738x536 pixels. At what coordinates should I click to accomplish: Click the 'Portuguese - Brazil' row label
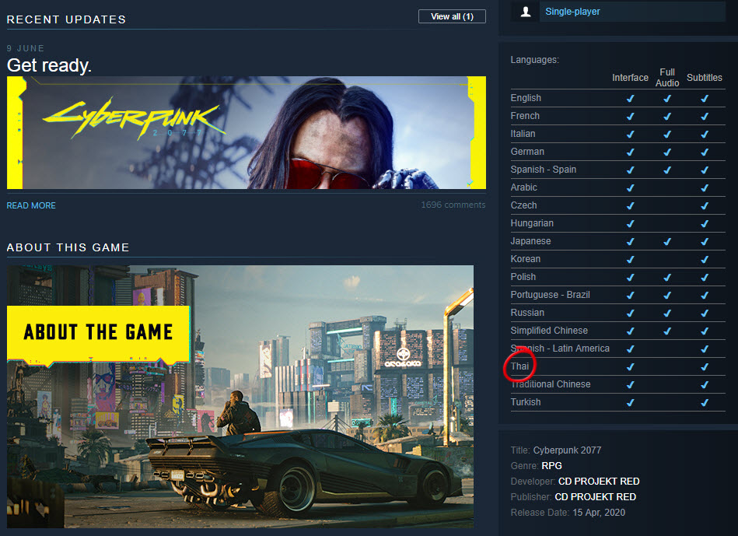click(x=551, y=295)
